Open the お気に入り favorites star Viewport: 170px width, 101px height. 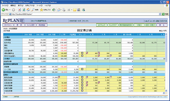[x=41, y=10]
